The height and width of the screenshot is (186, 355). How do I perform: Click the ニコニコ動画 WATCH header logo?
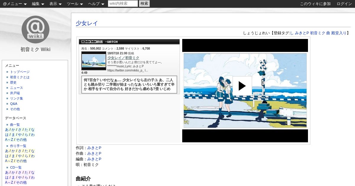pos(99,42)
